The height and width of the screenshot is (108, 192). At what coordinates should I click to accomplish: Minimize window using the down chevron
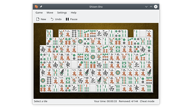[146, 7]
